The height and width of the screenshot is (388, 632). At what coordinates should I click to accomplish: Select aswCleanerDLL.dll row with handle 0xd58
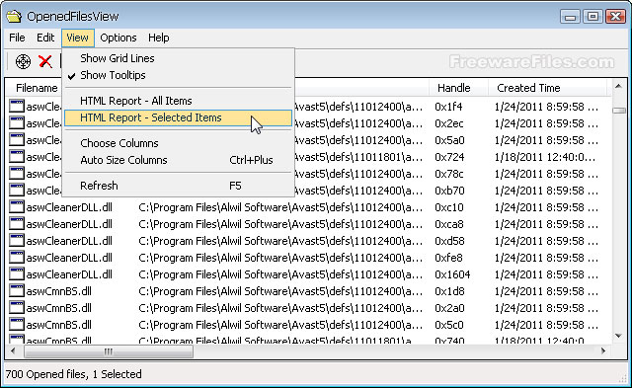[x=309, y=241]
